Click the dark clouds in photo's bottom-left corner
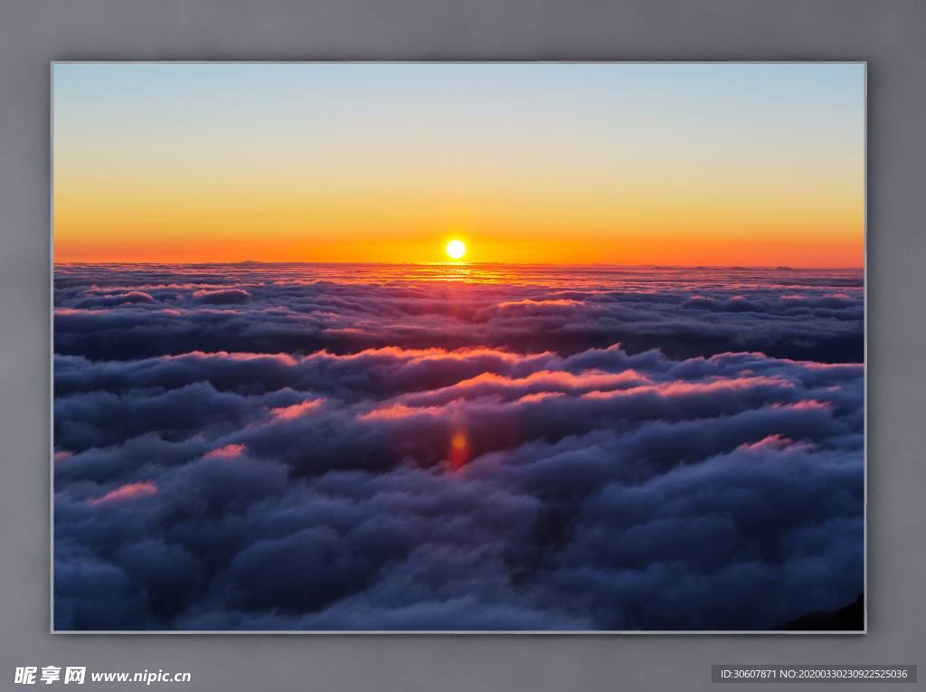926x692 pixels. tap(99, 588)
